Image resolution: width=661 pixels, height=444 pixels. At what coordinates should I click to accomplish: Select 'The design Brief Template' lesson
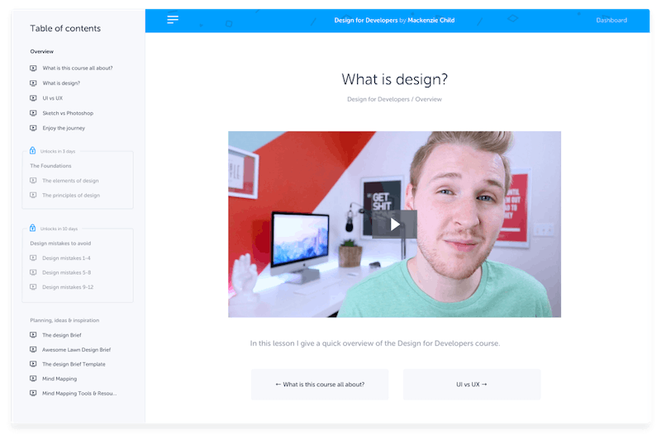click(x=74, y=365)
